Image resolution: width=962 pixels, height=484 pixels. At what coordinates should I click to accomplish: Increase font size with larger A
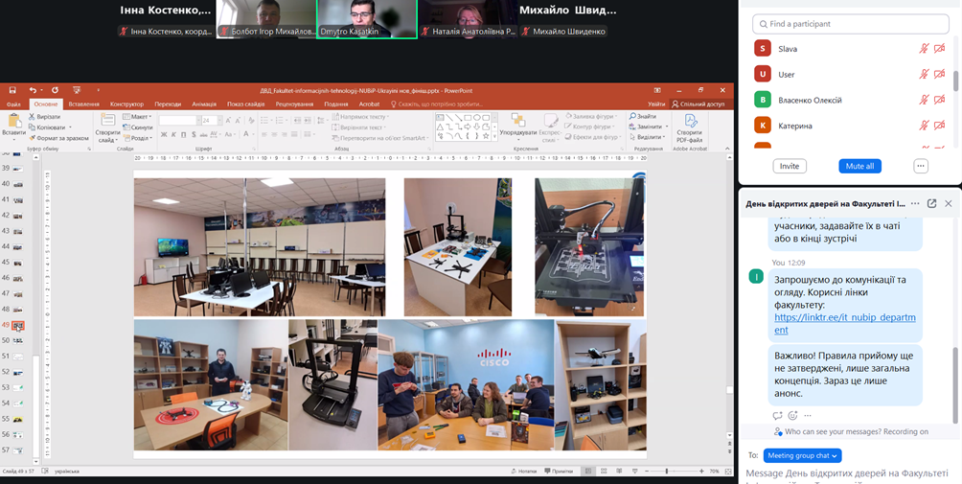pyautogui.click(x=226, y=120)
